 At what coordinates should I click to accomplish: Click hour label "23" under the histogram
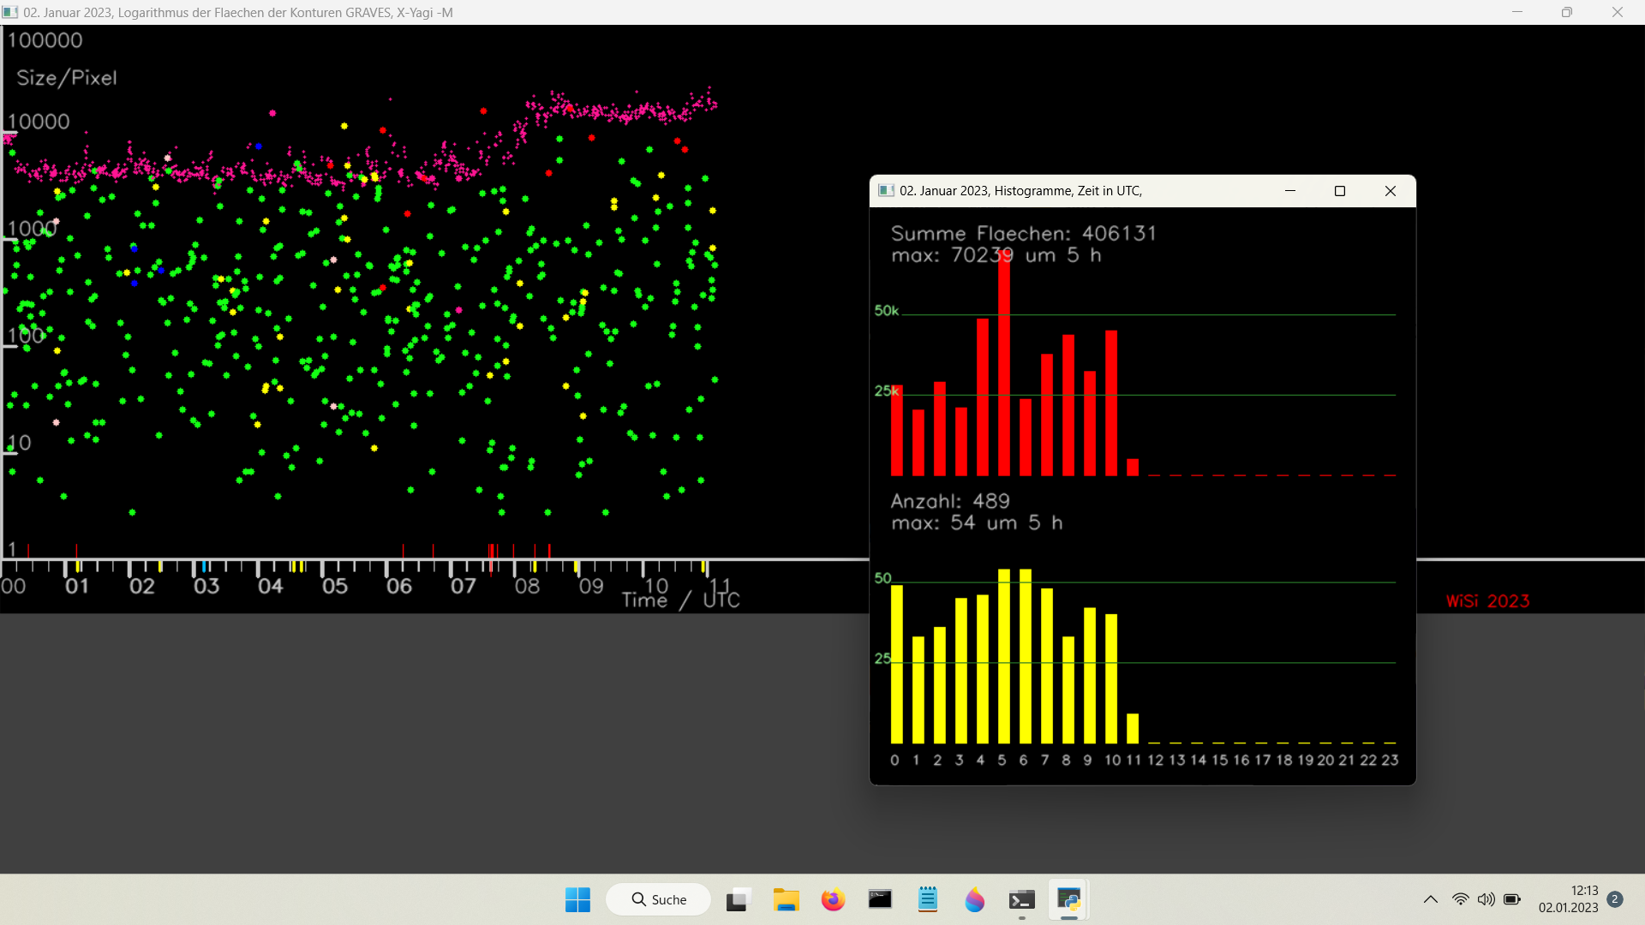coord(1390,761)
